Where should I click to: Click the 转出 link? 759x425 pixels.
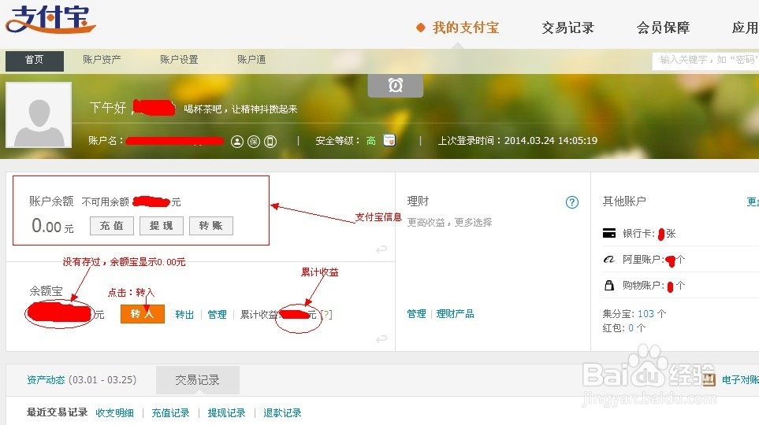(x=184, y=315)
